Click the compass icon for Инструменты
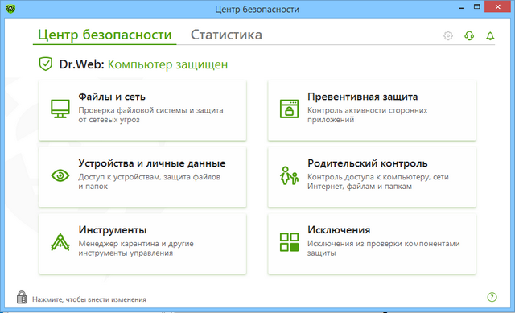This screenshot has height=313, width=515. tap(60, 242)
